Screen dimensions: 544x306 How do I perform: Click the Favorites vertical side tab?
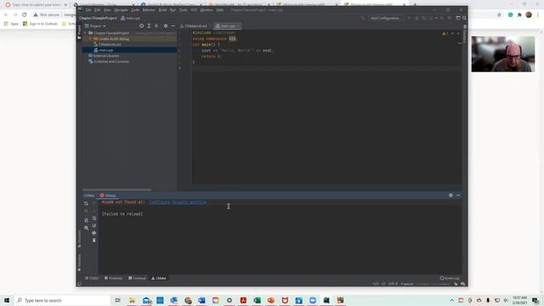click(79, 263)
